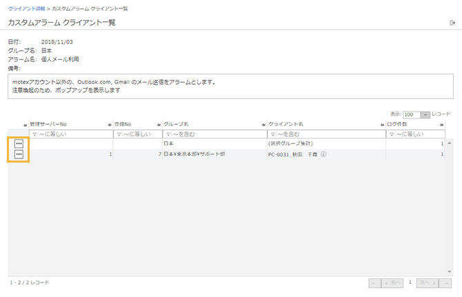Jump to first page button
462x297 pixels.
click(x=374, y=283)
